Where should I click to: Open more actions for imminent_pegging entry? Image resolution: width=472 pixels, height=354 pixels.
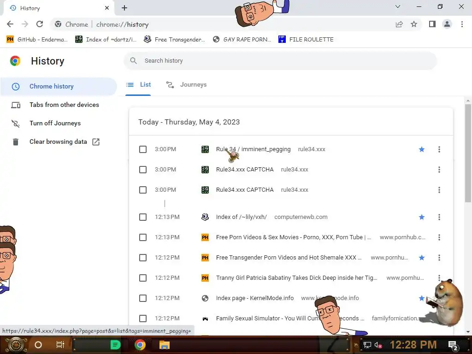(x=439, y=149)
